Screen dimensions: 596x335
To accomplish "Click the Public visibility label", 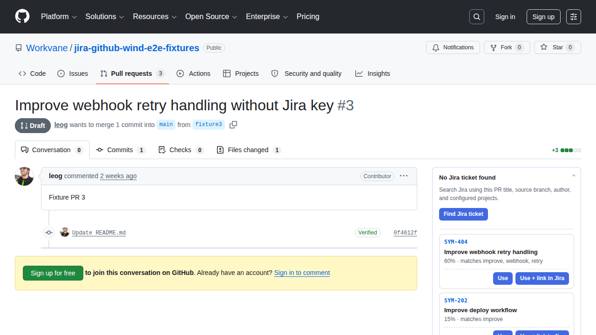I will point(214,48).
